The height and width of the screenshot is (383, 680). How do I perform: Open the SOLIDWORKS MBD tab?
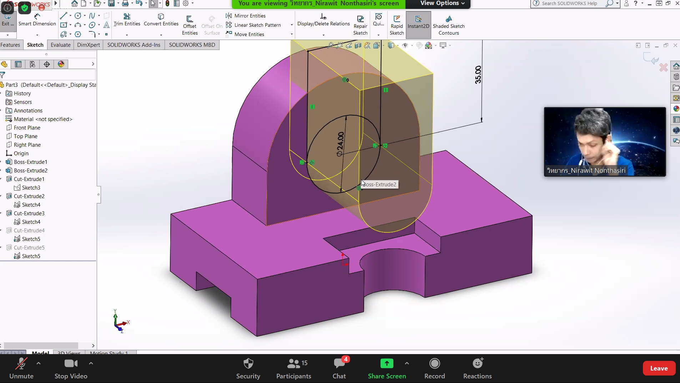192,45
